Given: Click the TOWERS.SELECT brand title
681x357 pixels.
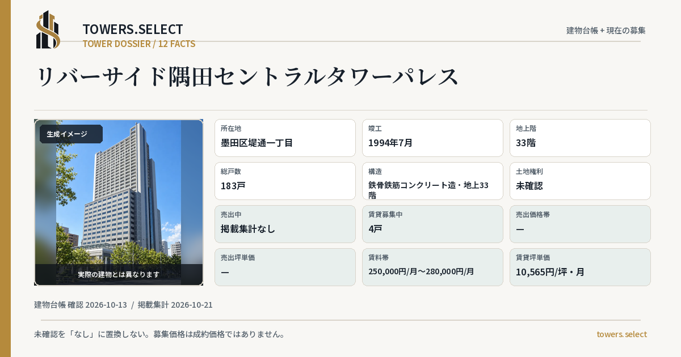Looking at the screenshot, I should (133, 29).
